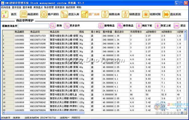The image size is (189, 120).
Task: Click the 恢复上柜 up-arrow icon
Action: click(157, 25)
